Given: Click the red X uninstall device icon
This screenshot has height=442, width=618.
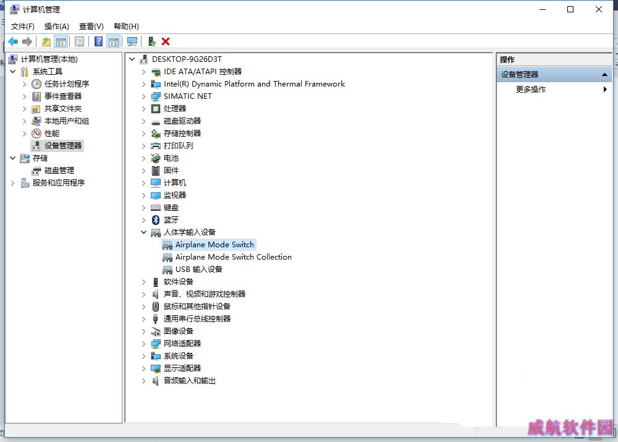Looking at the screenshot, I should 166,41.
